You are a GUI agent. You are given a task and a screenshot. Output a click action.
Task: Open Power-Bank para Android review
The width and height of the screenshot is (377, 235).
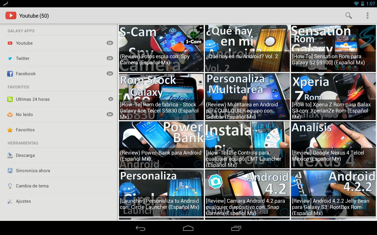click(x=161, y=145)
